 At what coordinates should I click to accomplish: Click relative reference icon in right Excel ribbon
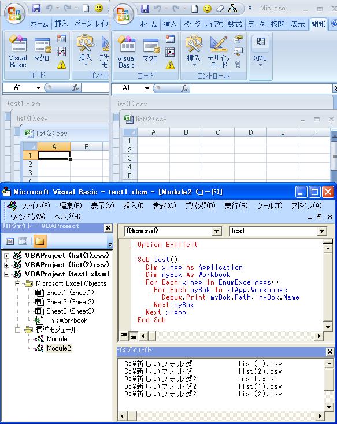(170, 52)
